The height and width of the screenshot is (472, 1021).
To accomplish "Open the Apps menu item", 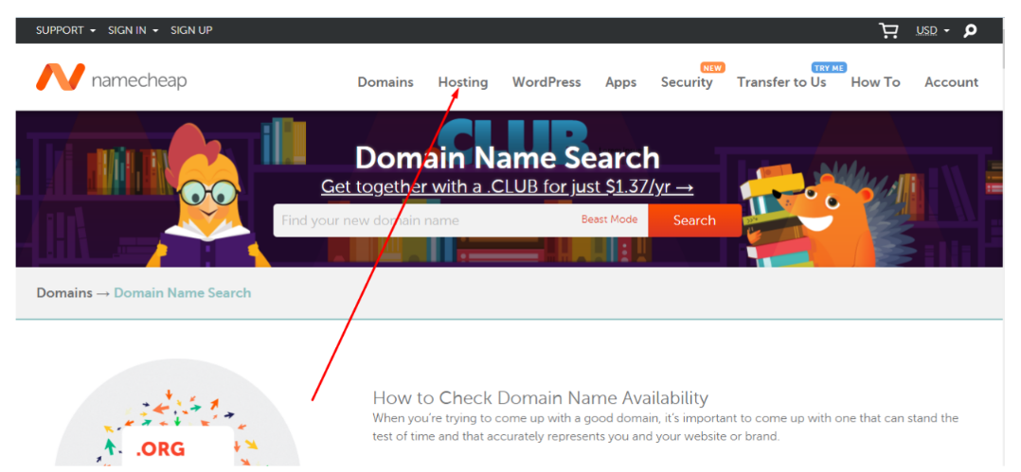I will click(620, 82).
